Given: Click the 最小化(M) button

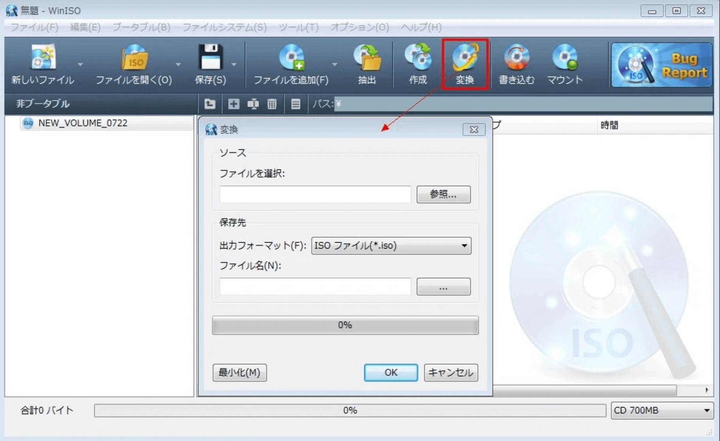Looking at the screenshot, I should [x=240, y=373].
